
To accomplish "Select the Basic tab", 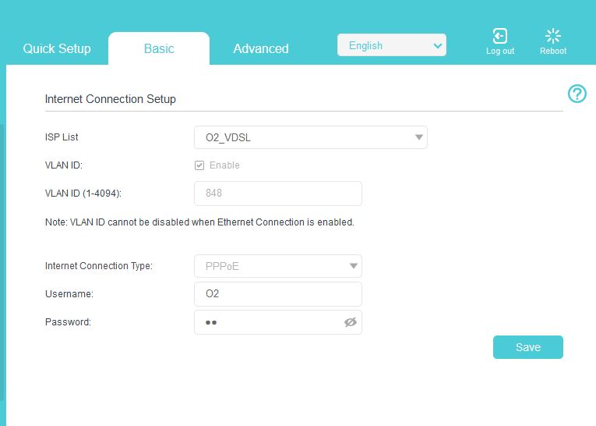I will [159, 48].
